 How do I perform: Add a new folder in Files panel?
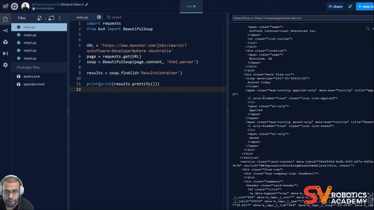(x=51, y=18)
